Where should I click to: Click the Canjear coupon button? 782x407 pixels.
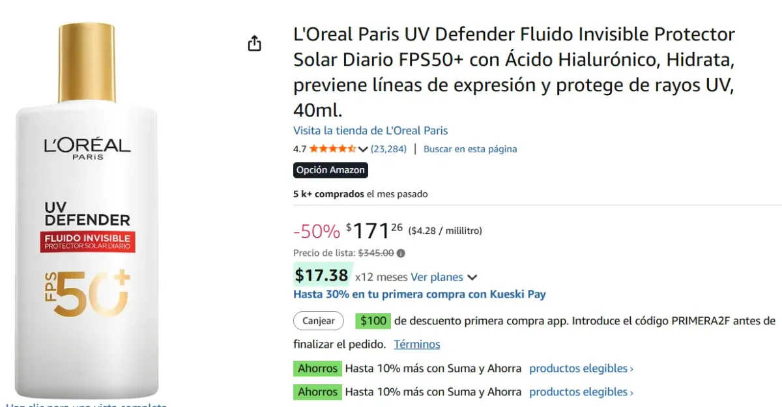[x=318, y=320]
